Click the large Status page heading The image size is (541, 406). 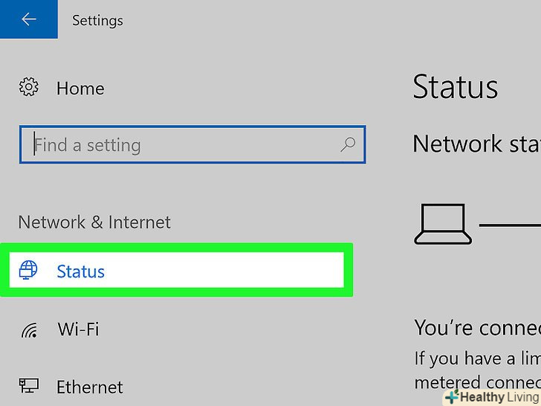coord(455,87)
